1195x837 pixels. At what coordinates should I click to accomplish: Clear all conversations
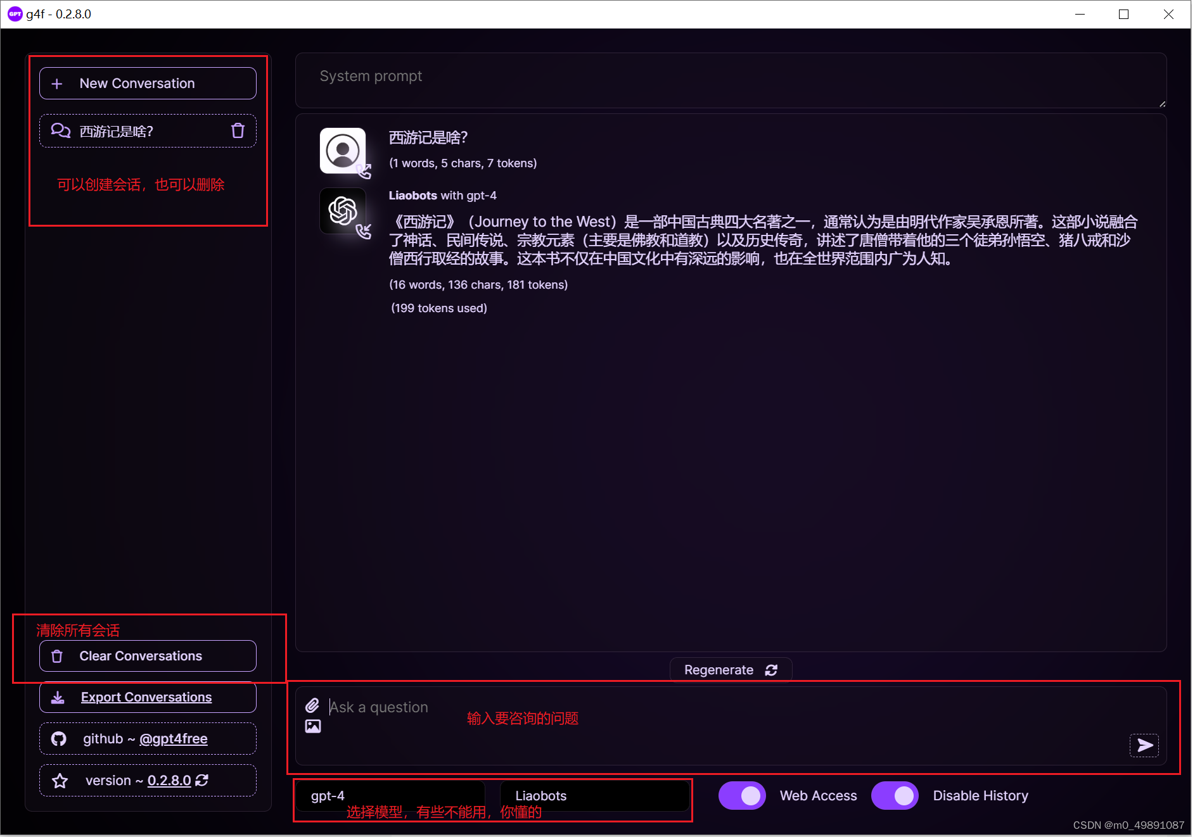[147, 655]
